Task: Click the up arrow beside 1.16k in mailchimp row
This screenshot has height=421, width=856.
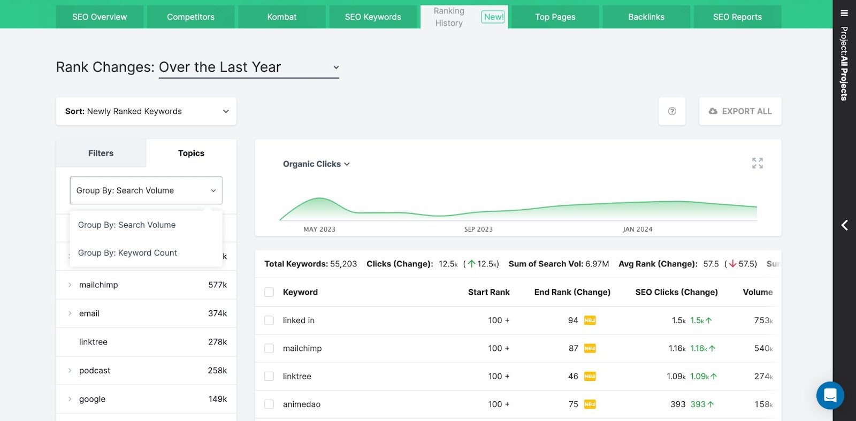Action: (x=712, y=348)
